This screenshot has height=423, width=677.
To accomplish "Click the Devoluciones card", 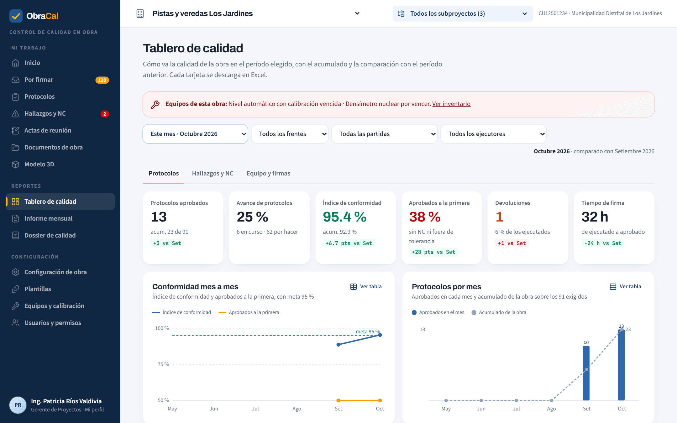I will coord(528,228).
